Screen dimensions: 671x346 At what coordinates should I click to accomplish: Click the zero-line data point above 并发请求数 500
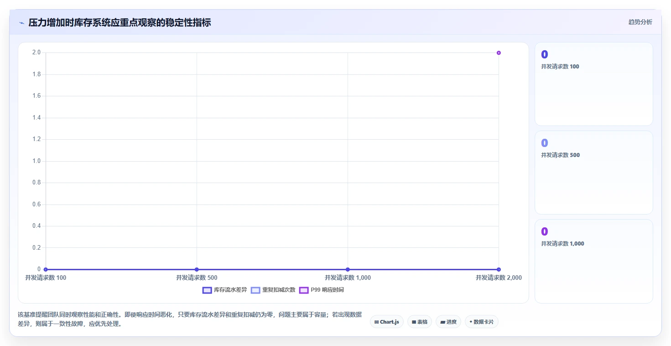(197, 269)
